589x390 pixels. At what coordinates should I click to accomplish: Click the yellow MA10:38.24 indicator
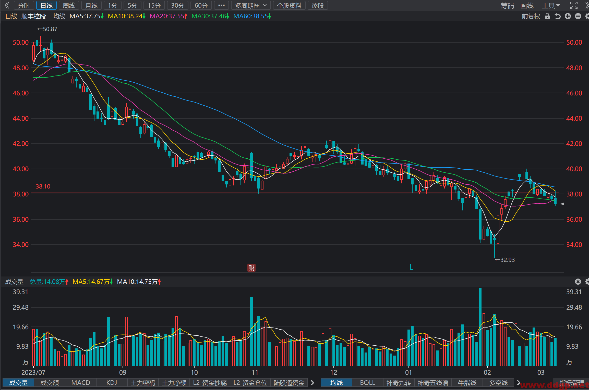tap(127, 16)
